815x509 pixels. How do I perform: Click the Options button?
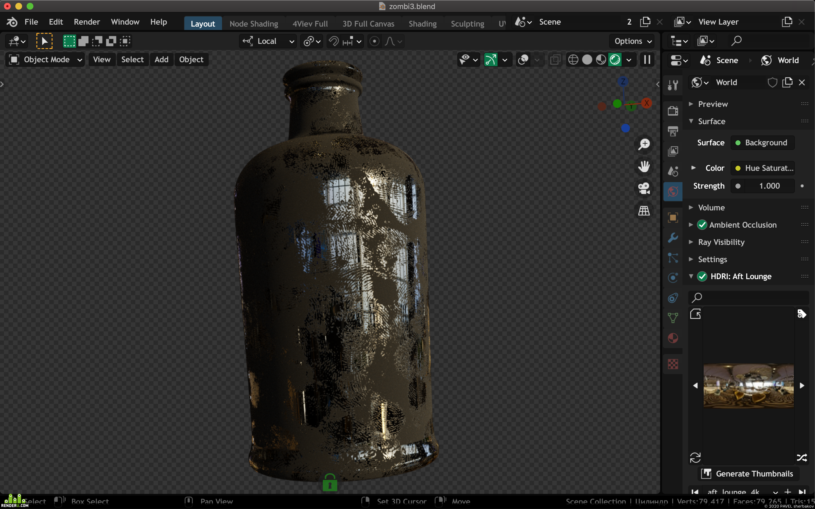pyautogui.click(x=632, y=41)
